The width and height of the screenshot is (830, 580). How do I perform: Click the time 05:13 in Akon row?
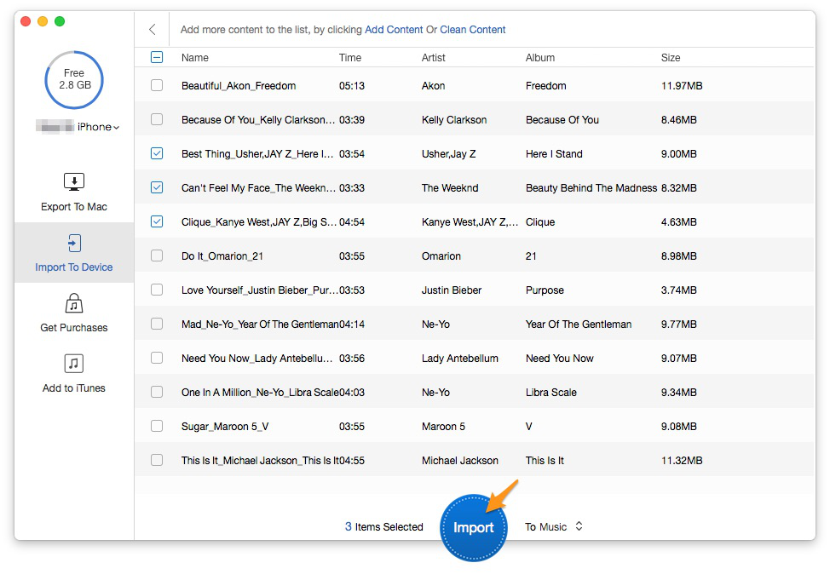pyautogui.click(x=352, y=86)
